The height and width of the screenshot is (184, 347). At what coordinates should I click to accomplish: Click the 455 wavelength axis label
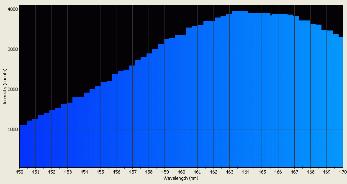click(x=100, y=172)
